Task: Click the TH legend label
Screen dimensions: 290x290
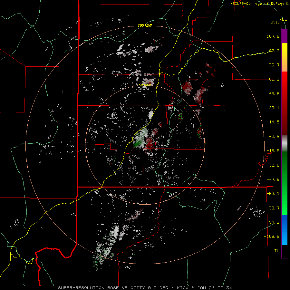Action: [x=277, y=251]
